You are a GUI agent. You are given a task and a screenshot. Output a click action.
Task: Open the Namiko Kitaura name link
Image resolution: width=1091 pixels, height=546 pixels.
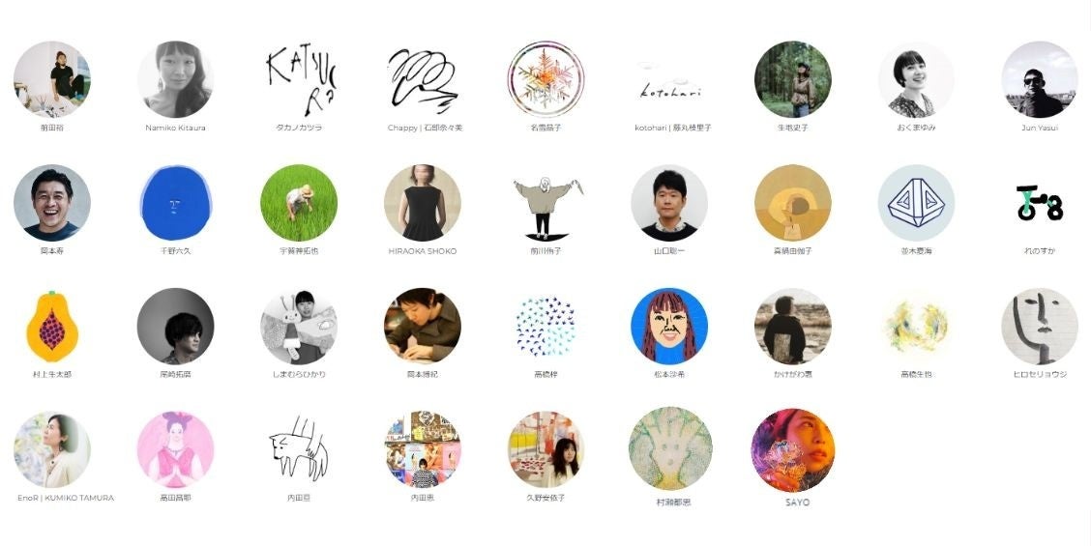(x=175, y=128)
